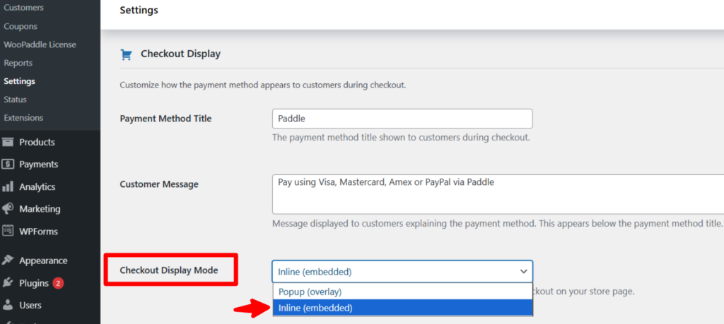Screen dimensions: 724x324
Task: Open the Customers submenu item
Action: coord(23,8)
